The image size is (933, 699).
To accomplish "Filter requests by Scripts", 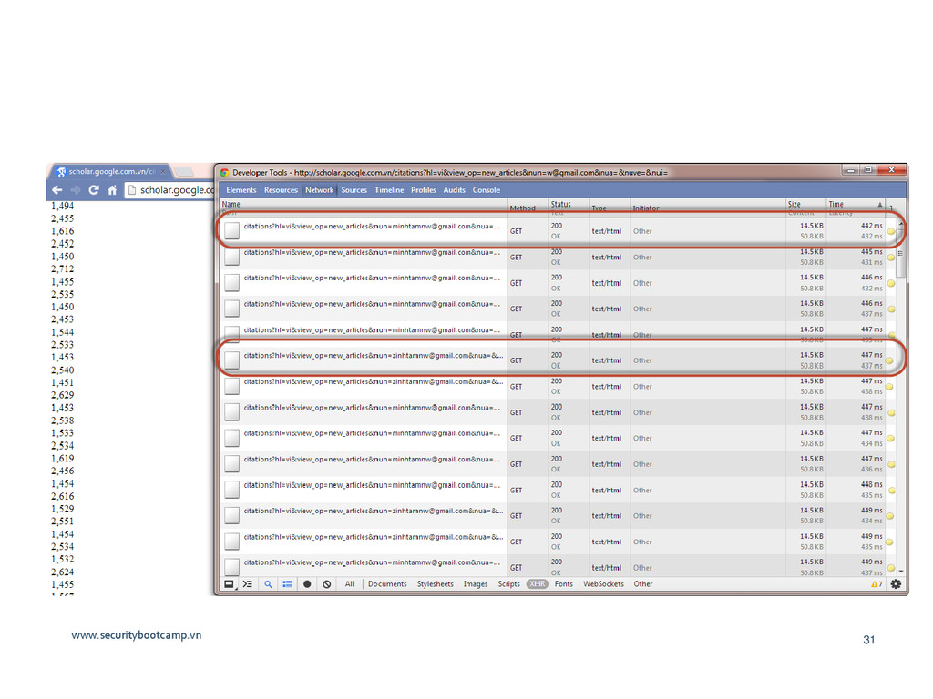I will pos(508,584).
